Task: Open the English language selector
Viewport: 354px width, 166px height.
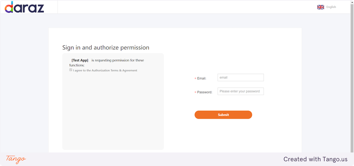Action: pos(331,7)
